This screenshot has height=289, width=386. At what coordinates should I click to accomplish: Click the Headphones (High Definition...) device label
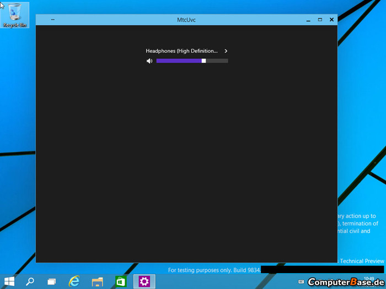pos(181,51)
